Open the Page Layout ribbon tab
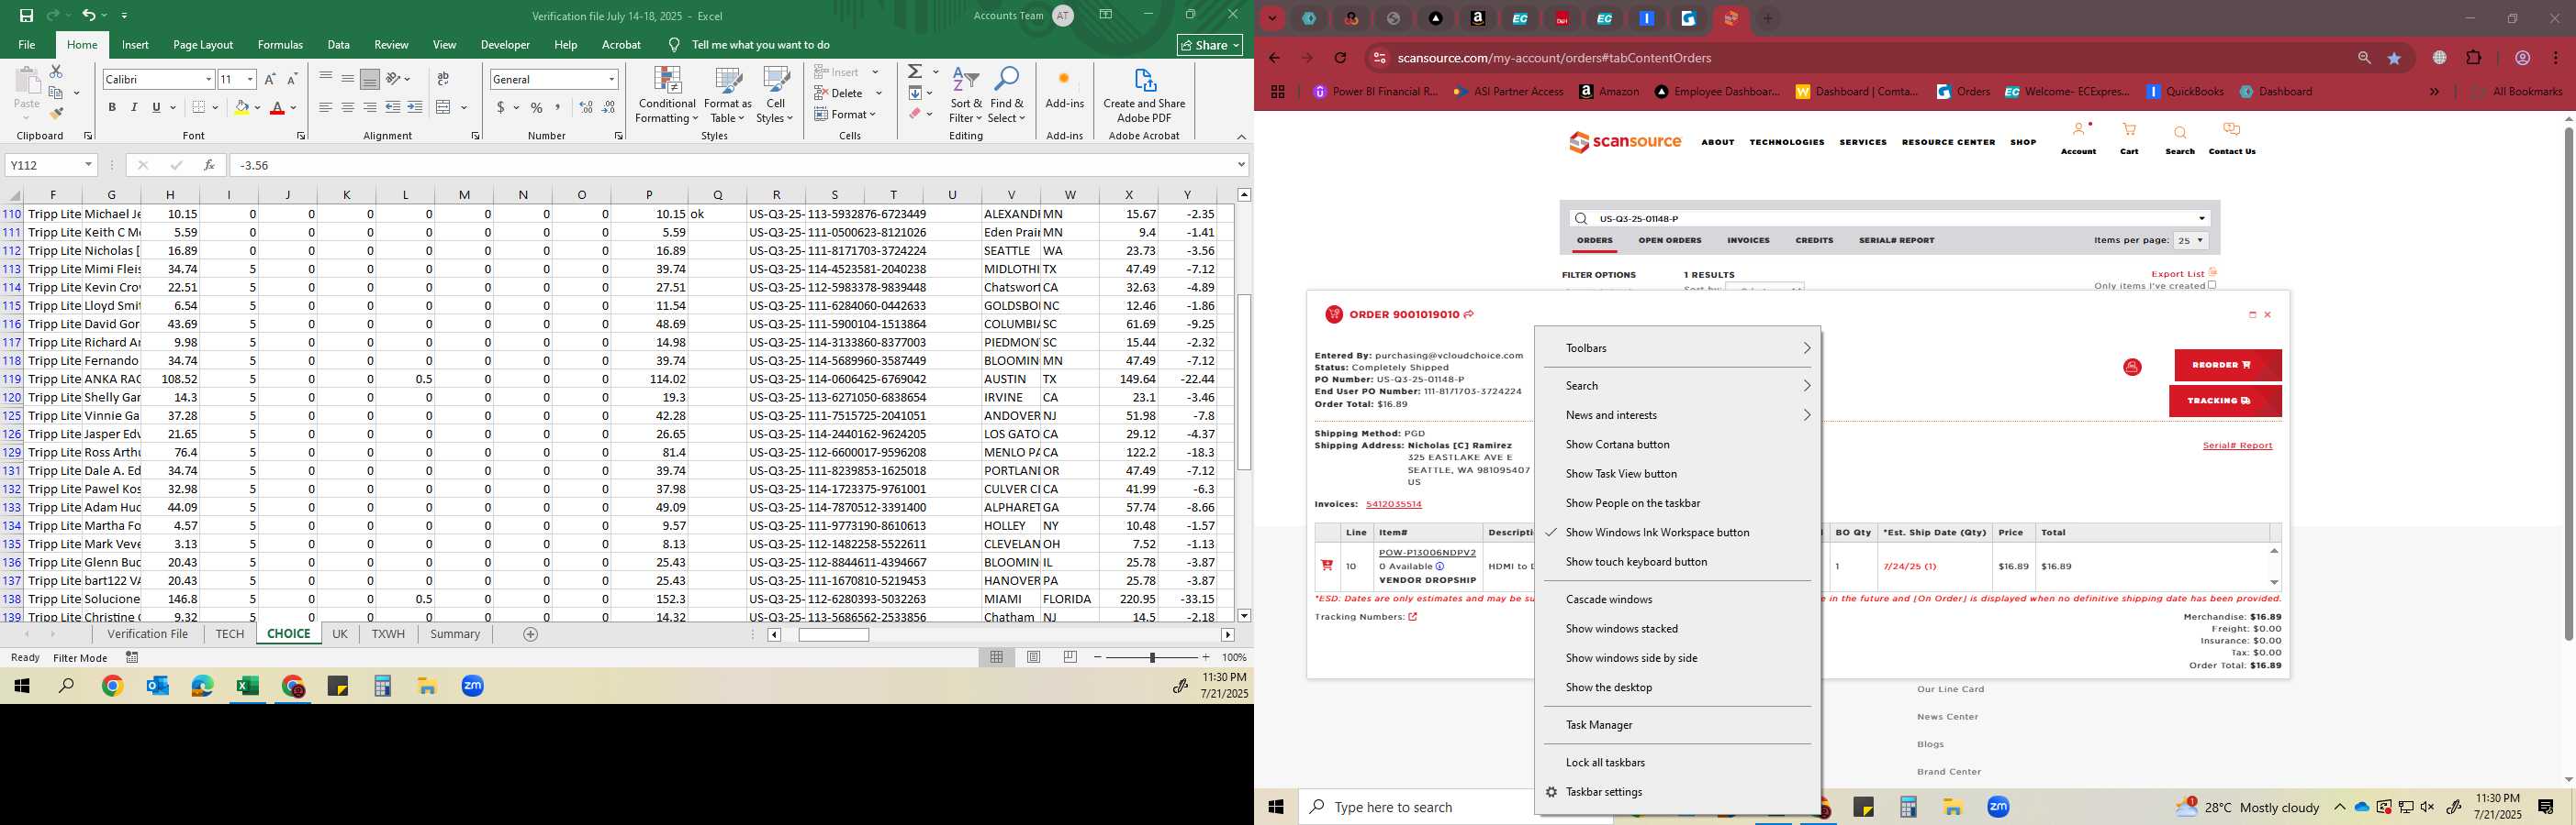 [x=203, y=45]
